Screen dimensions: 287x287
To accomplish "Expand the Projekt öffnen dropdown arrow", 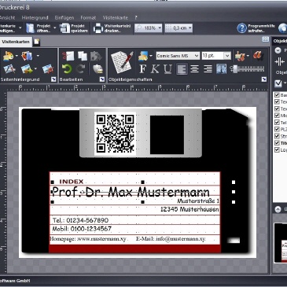I will (x=54, y=28).
